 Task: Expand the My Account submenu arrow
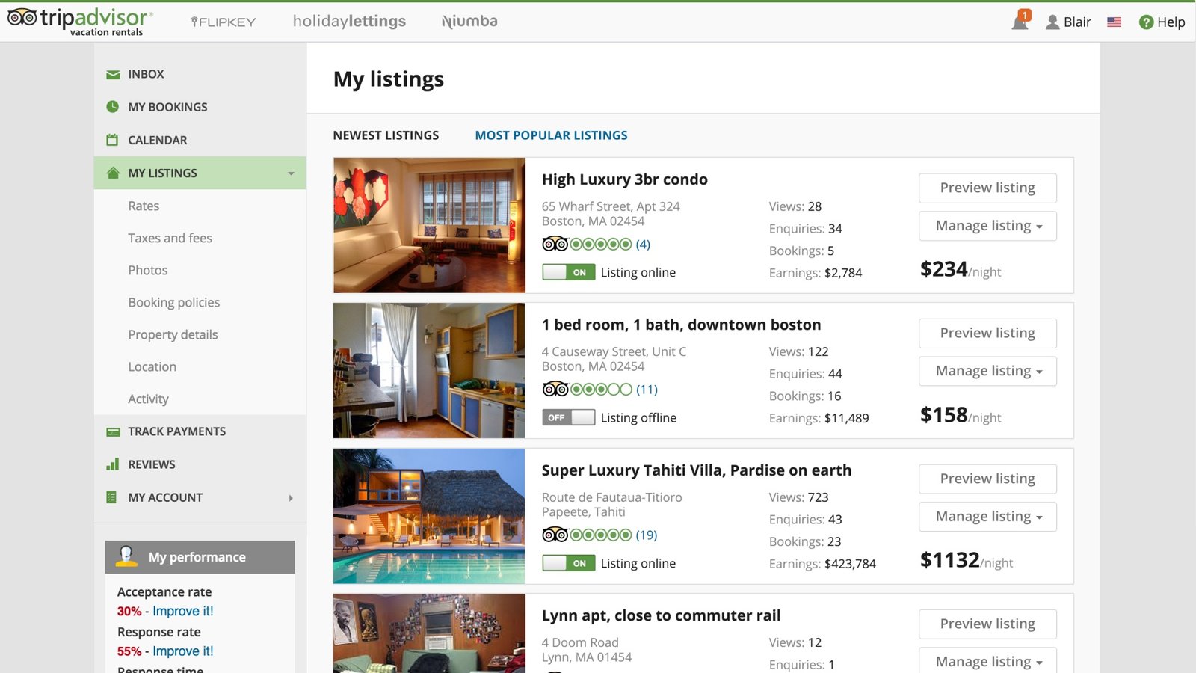coord(291,498)
